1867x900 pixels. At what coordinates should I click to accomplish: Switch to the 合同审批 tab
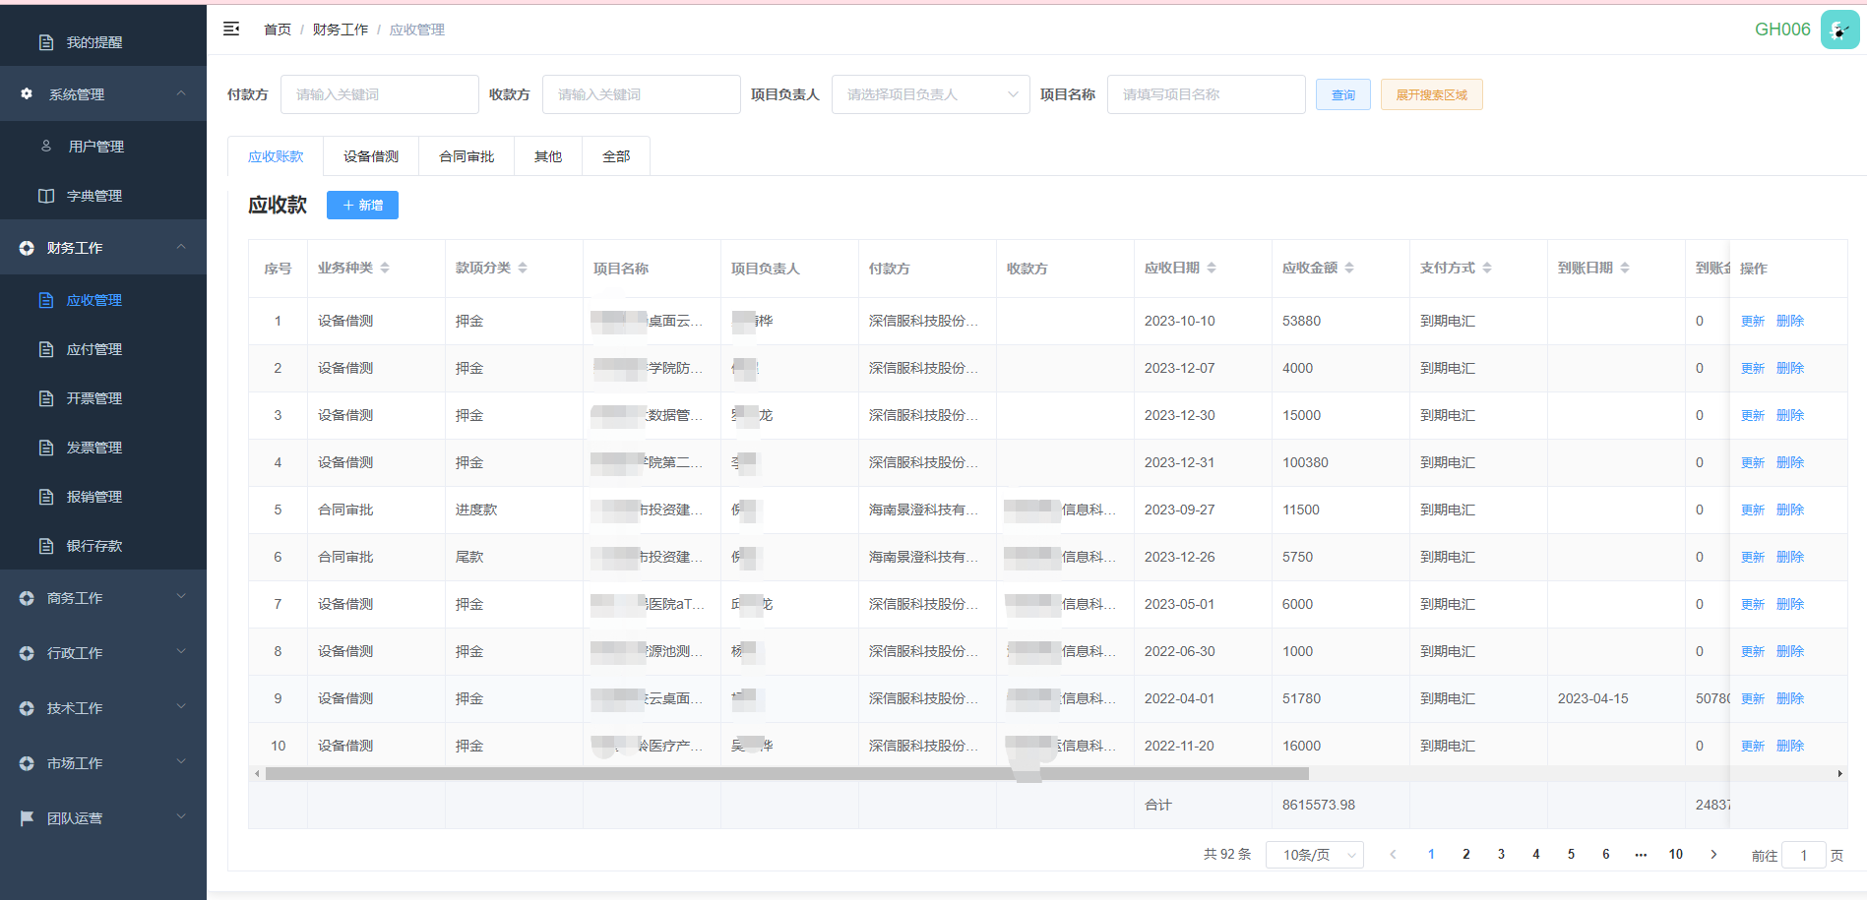pos(467,156)
